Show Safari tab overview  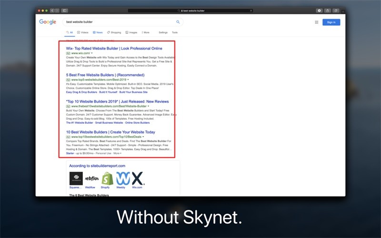point(336,10)
